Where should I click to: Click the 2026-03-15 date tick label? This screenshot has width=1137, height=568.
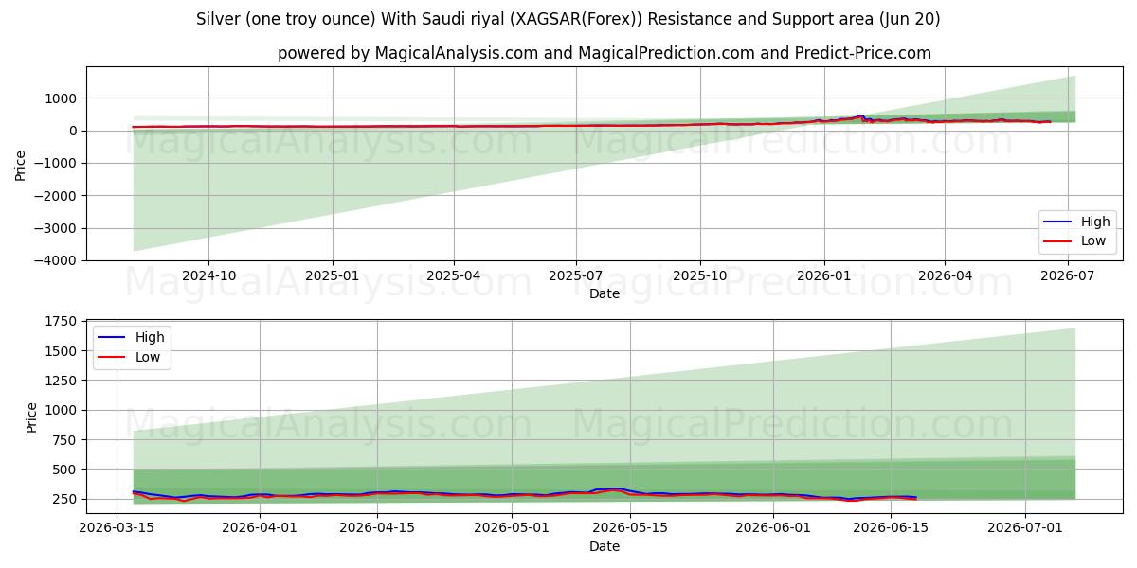(x=117, y=528)
